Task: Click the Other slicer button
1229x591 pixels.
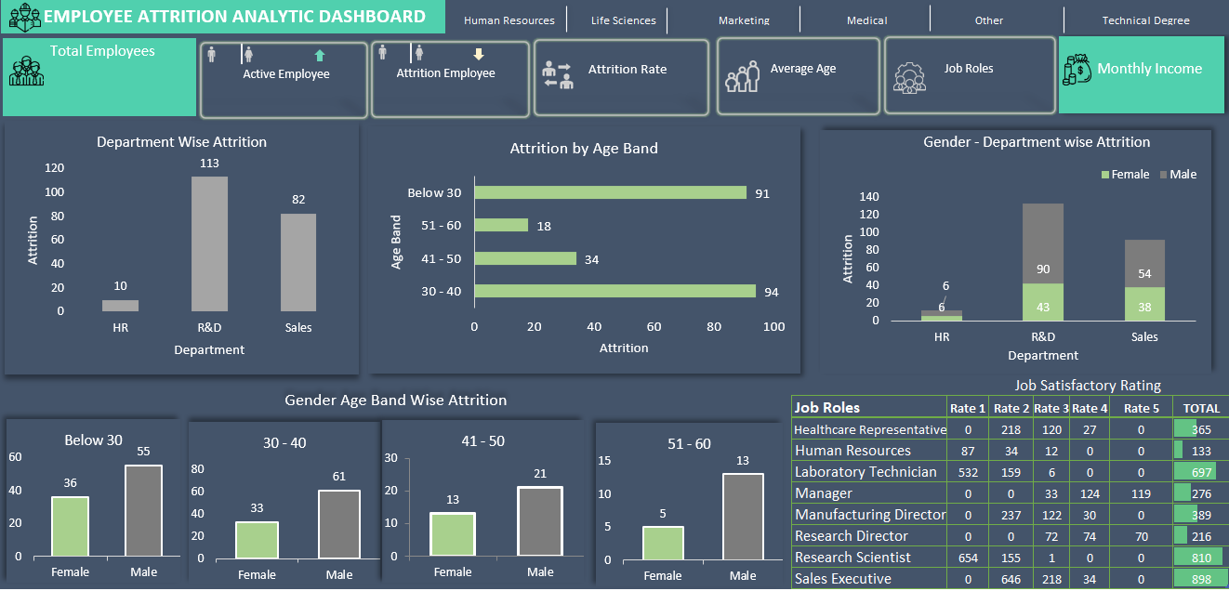Action: pos(989,20)
